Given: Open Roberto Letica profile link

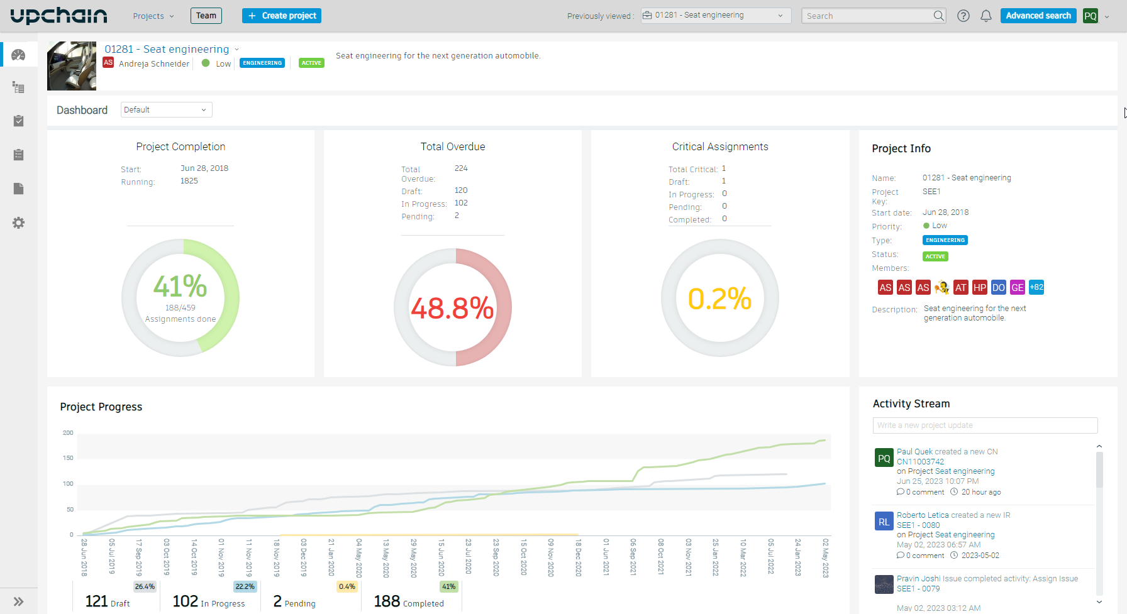Looking at the screenshot, I should click(923, 515).
